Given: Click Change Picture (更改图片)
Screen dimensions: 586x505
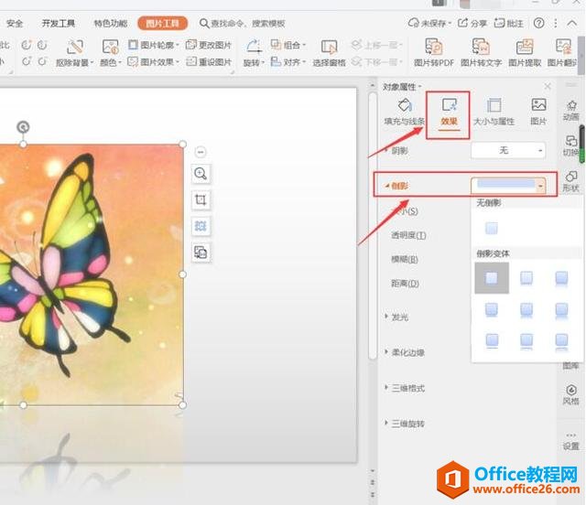Looking at the screenshot, I should tap(209, 45).
